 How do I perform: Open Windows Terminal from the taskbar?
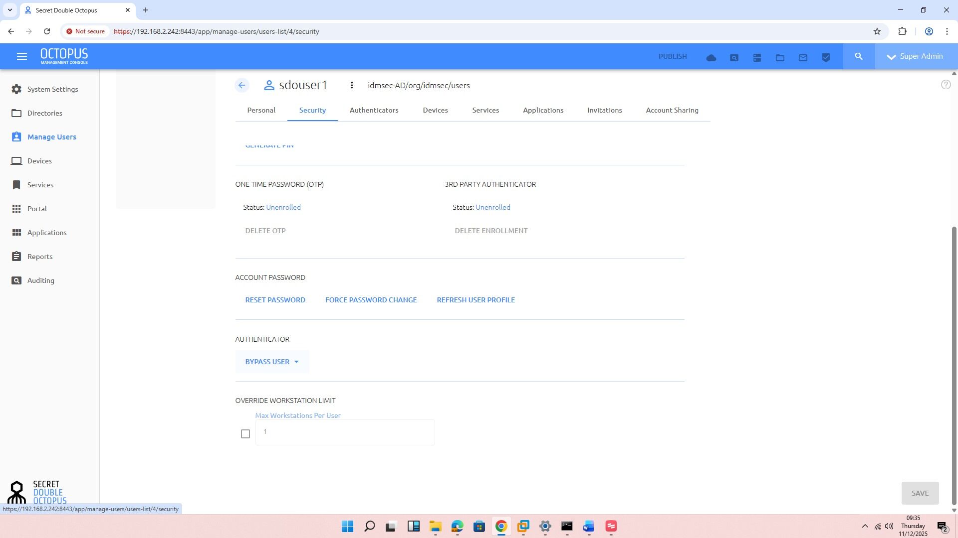pyautogui.click(x=567, y=526)
